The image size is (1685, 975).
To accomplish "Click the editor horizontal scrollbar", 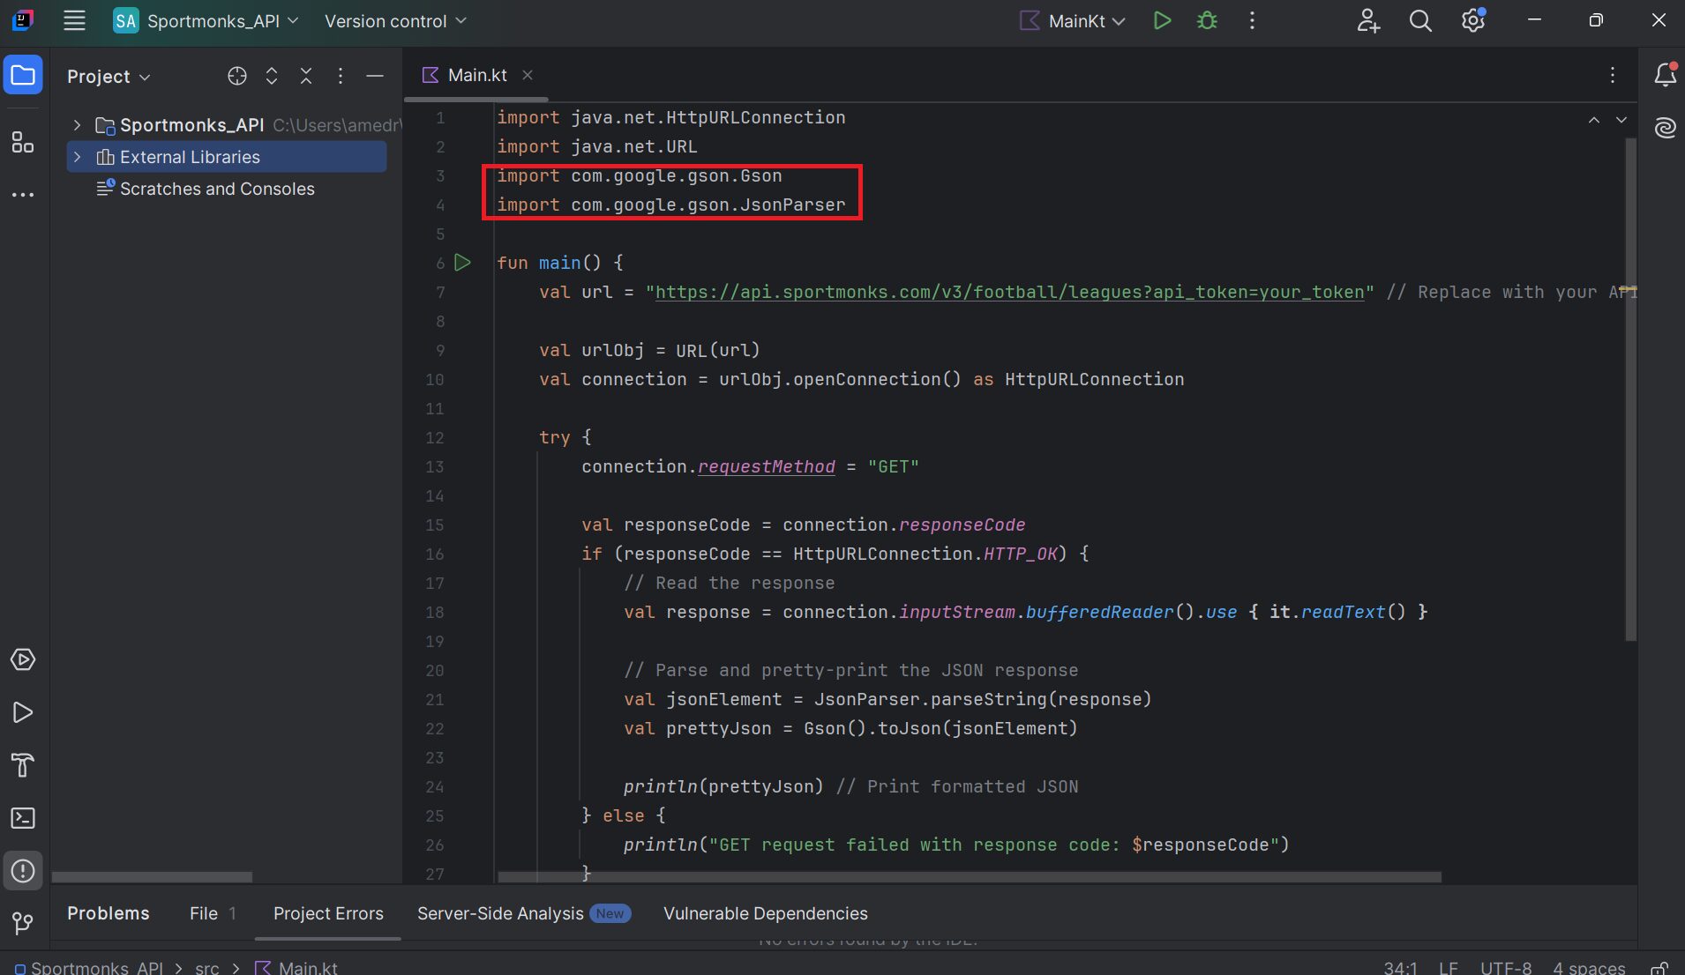I will point(969,877).
